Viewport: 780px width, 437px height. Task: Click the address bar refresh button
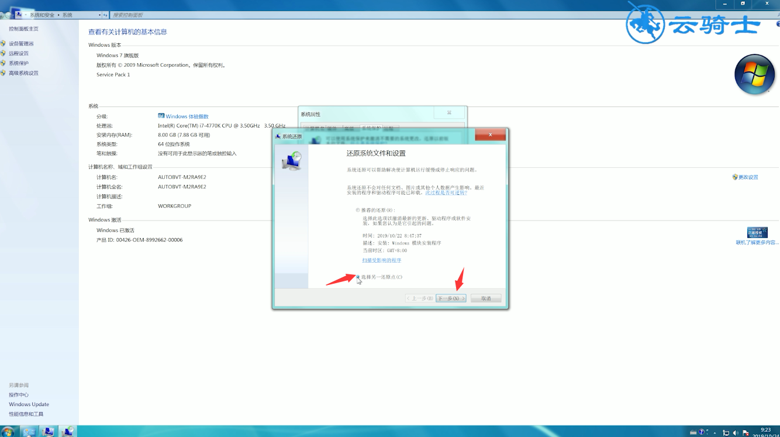(x=105, y=15)
